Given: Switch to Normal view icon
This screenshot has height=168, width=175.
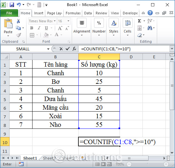Looking at the screenshot, I should click(x=97, y=164).
